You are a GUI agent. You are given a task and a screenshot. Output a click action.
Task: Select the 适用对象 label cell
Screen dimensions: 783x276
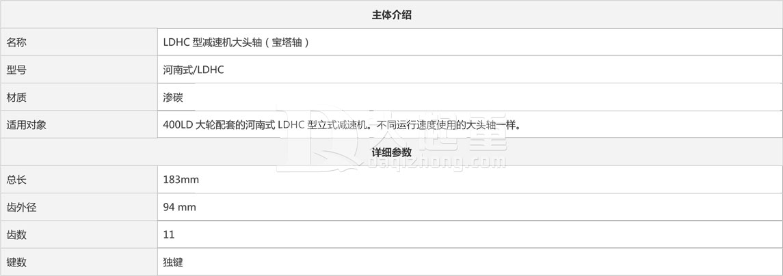click(79, 125)
